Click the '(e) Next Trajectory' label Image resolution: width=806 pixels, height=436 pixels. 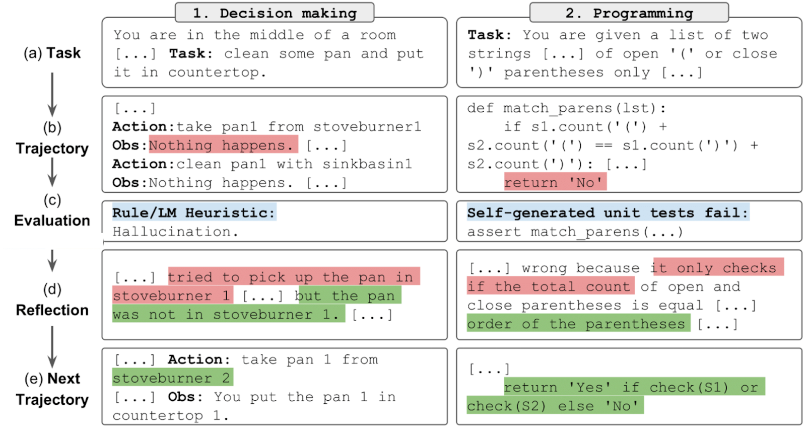click(x=52, y=389)
